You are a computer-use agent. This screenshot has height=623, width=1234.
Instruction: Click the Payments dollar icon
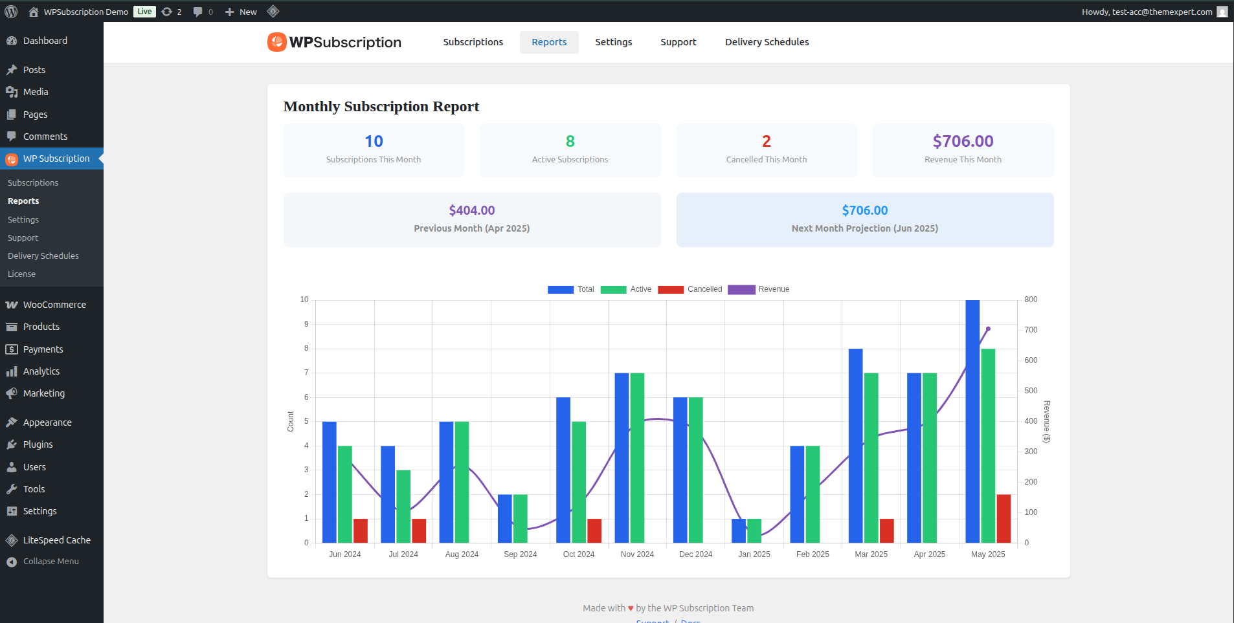tap(12, 349)
